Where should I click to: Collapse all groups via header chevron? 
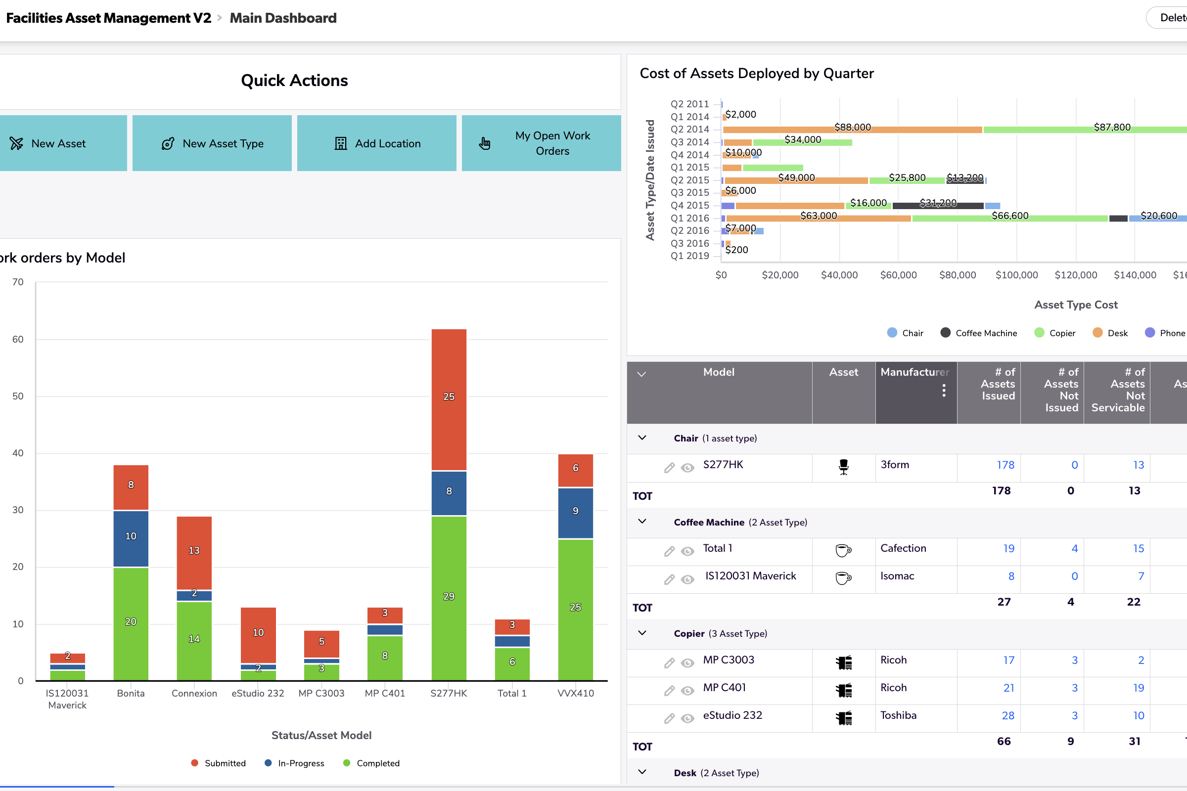(x=641, y=374)
